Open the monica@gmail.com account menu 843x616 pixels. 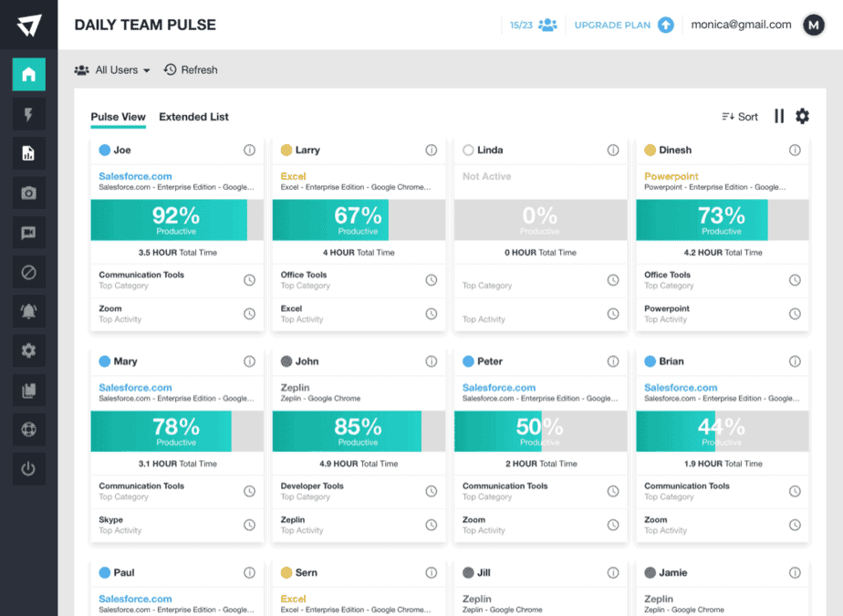click(x=743, y=25)
